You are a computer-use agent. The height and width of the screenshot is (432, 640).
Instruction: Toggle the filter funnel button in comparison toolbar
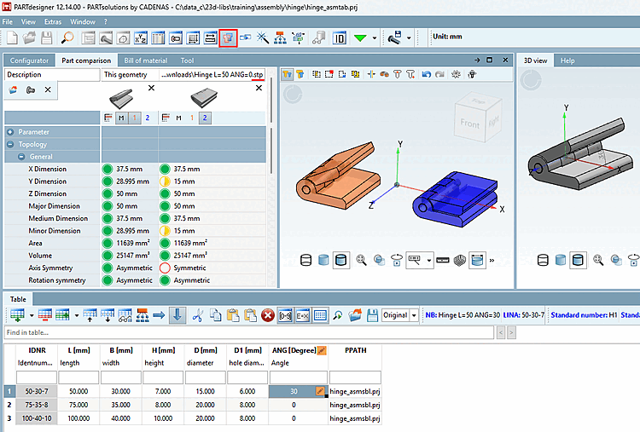pyautogui.click(x=288, y=74)
